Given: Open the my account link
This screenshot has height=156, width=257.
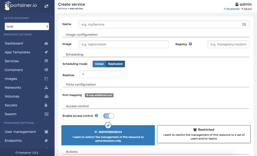Looking at the screenshot, I should coord(233,9).
